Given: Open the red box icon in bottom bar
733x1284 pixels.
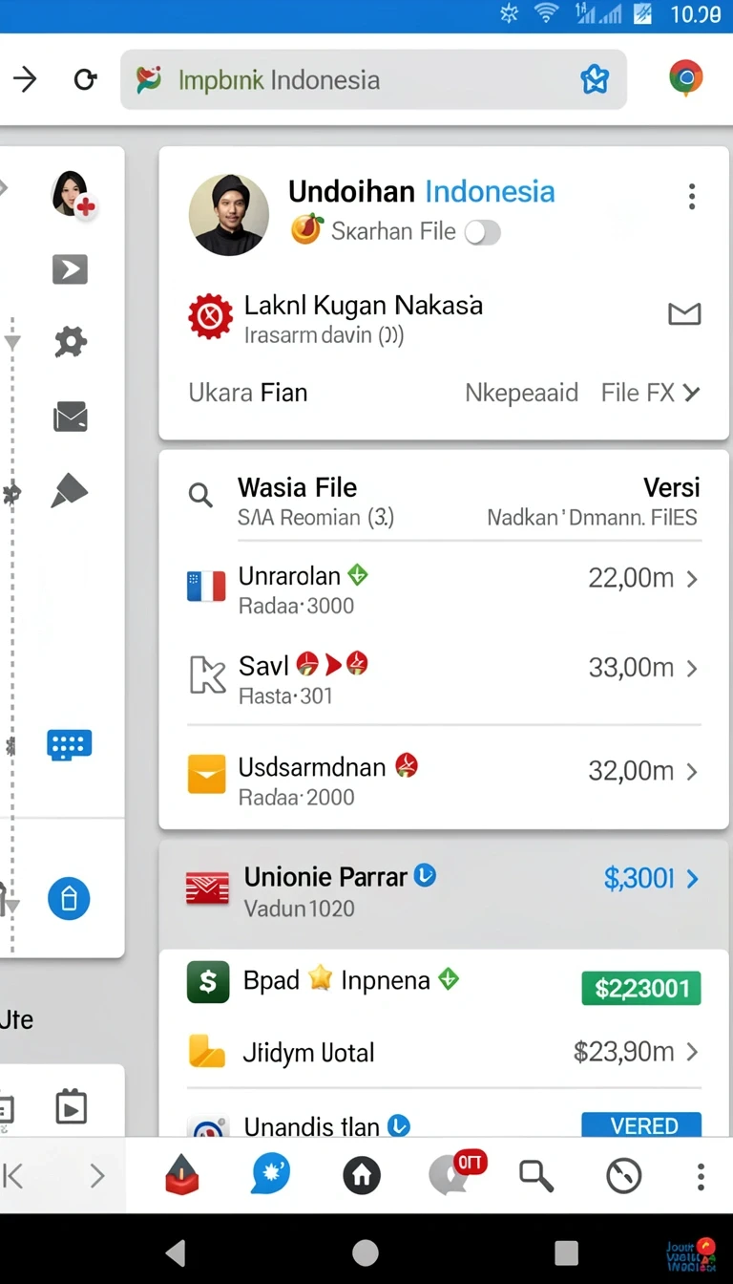Looking at the screenshot, I should point(182,1175).
